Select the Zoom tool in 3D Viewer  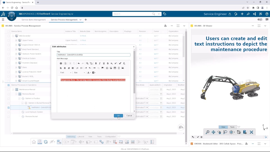225,132
